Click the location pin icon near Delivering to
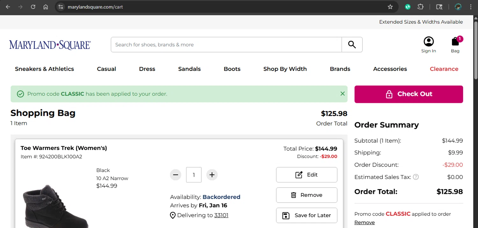 pyautogui.click(x=173, y=216)
